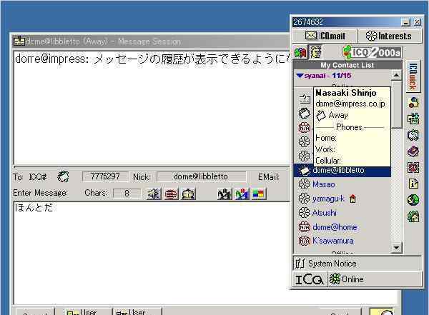Image resolution: width=429 pixels, height=315 pixels.
Task: Open the ICQ main menu button
Action: click(x=310, y=279)
